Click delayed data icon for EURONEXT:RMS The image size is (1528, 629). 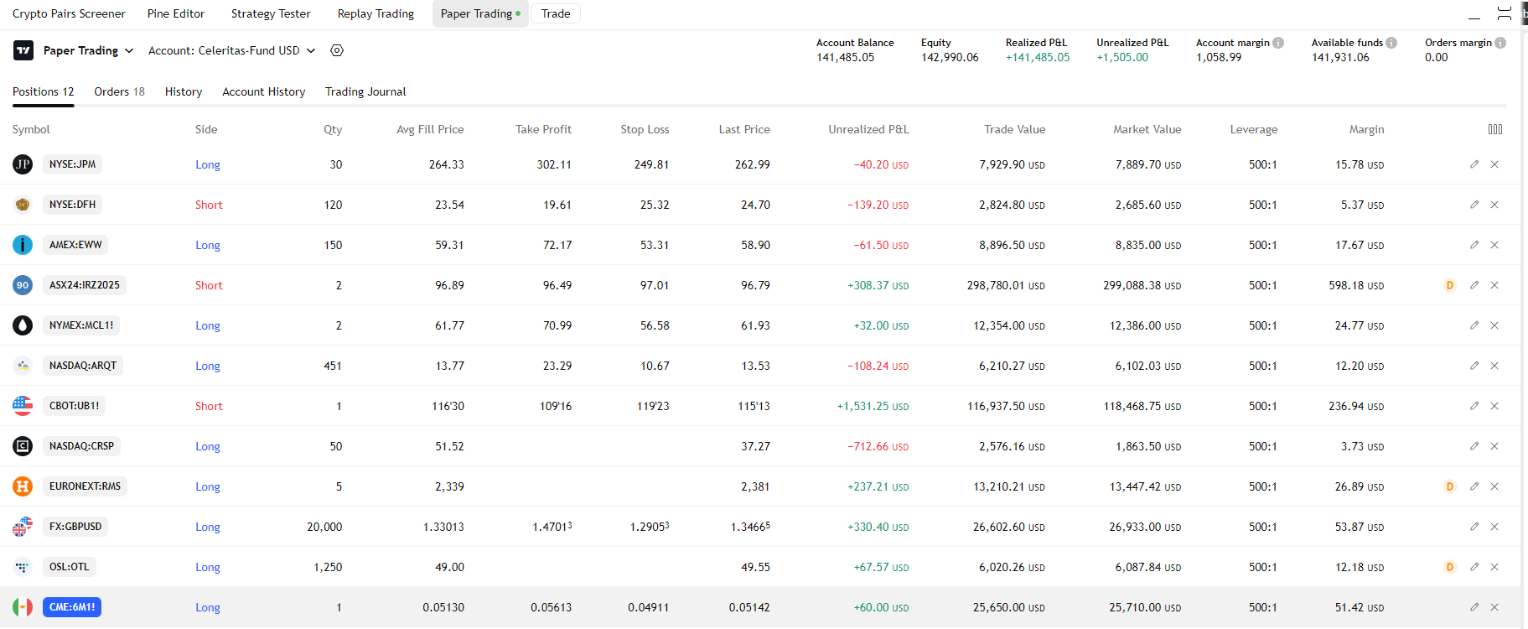click(1450, 486)
